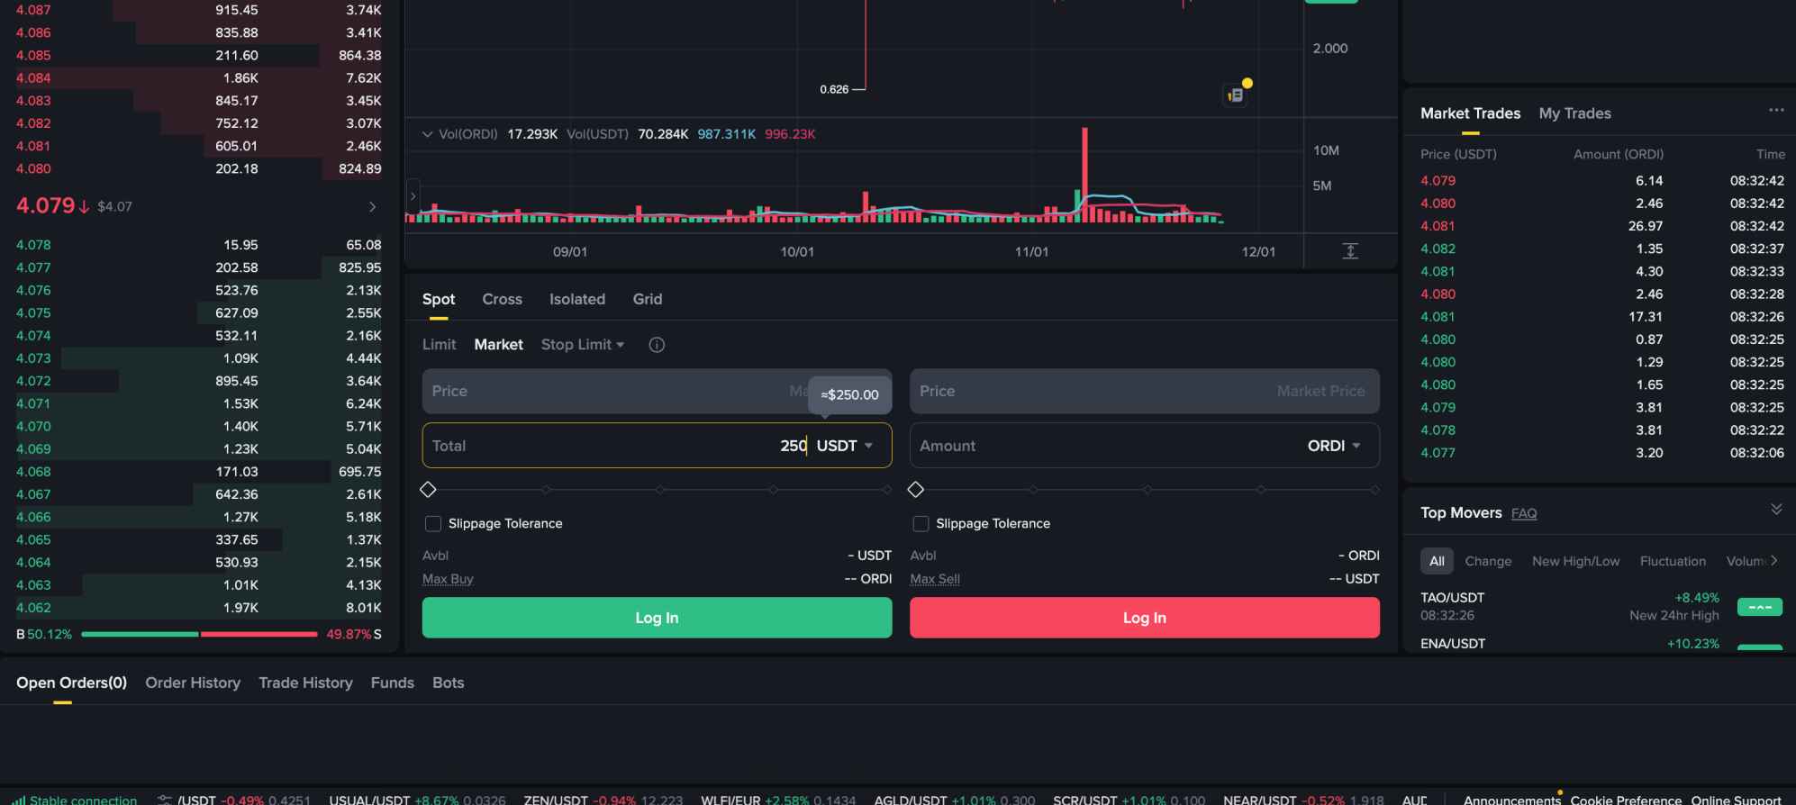Select the Open Orders(0) tab
Screen dimensions: 1796x805
[71, 683]
